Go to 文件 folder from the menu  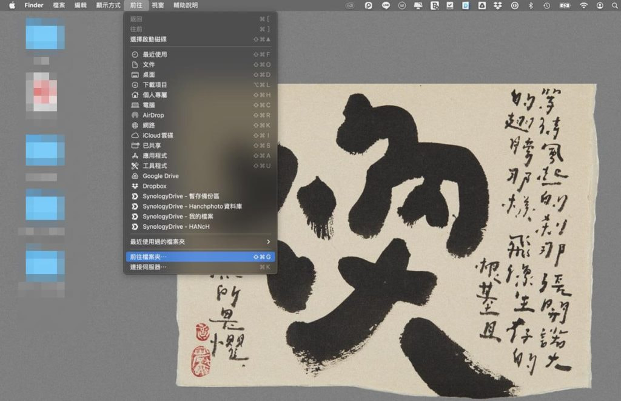point(200,64)
